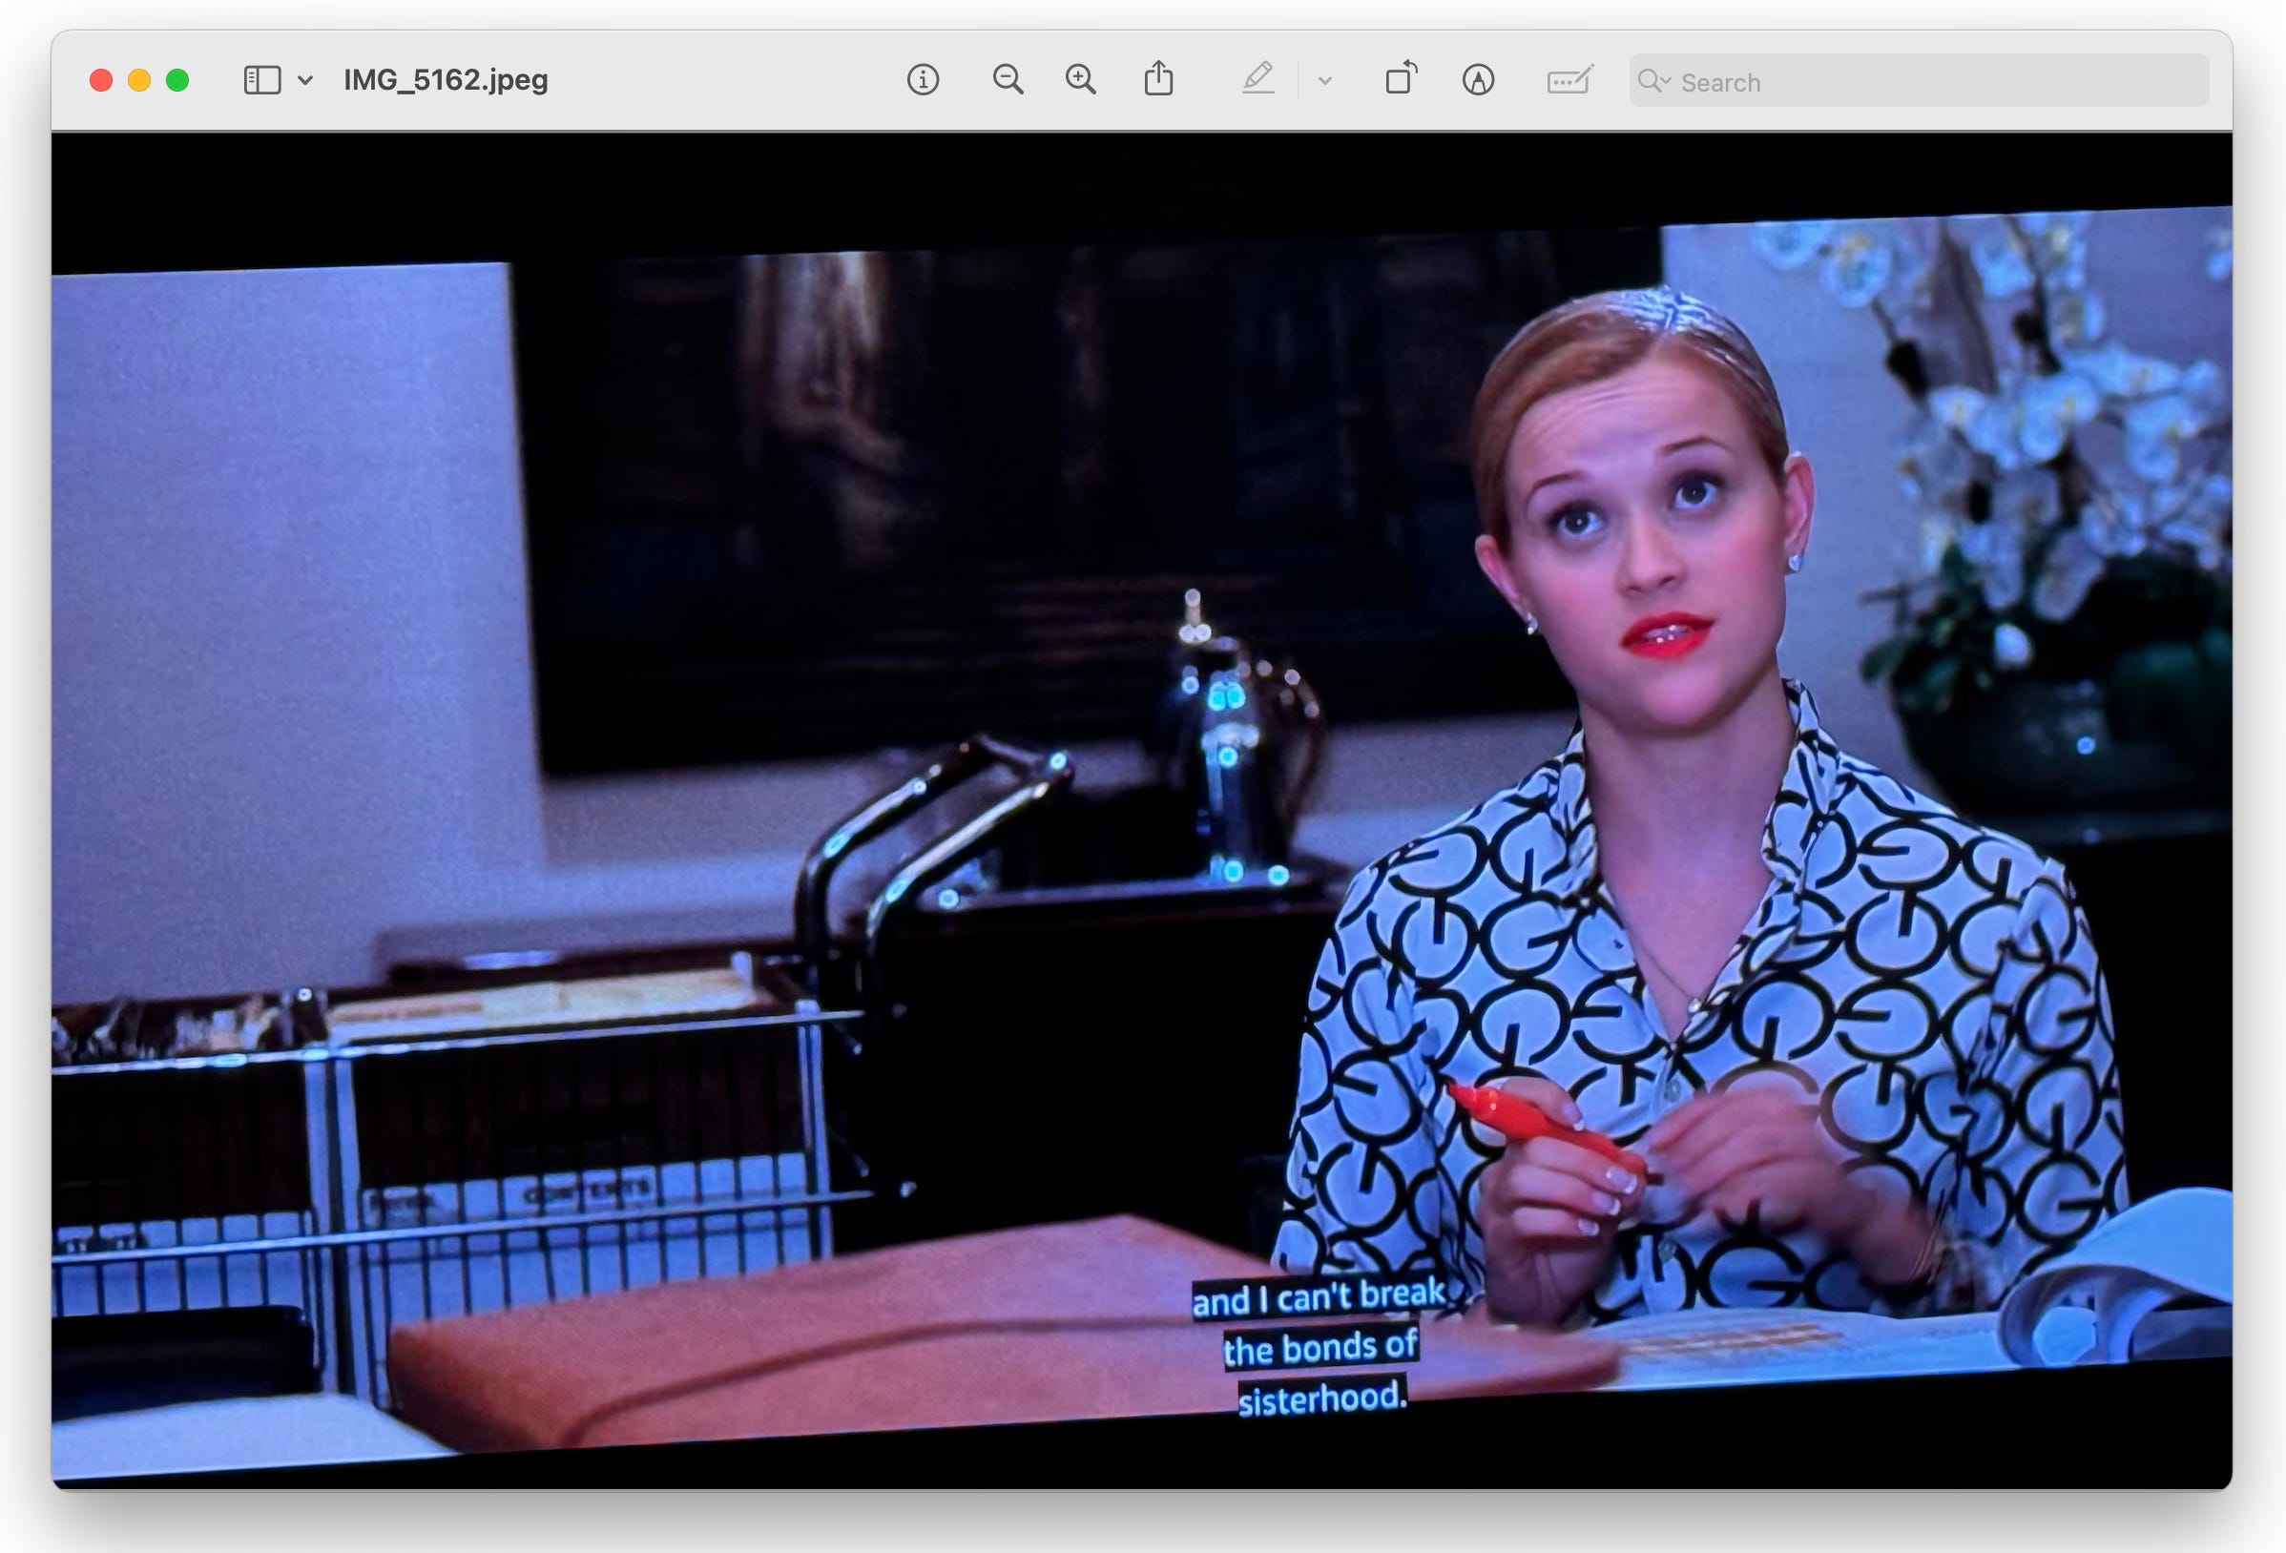
Task: Click the displayed photo of the TV screen
Action: 1142,811
